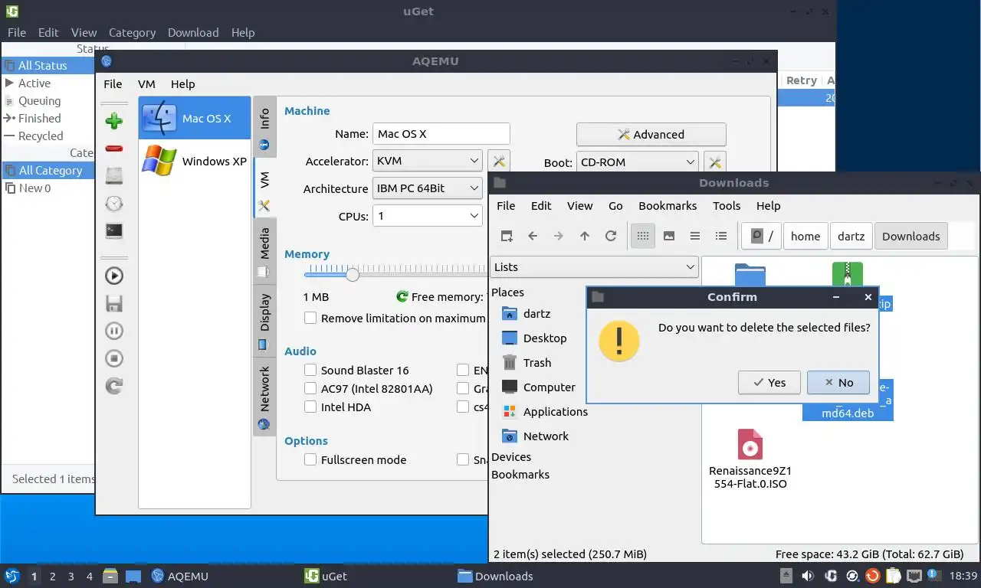Open the Category menu in uGet
Image resolution: width=981 pixels, height=588 pixels.
[x=132, y=32]
